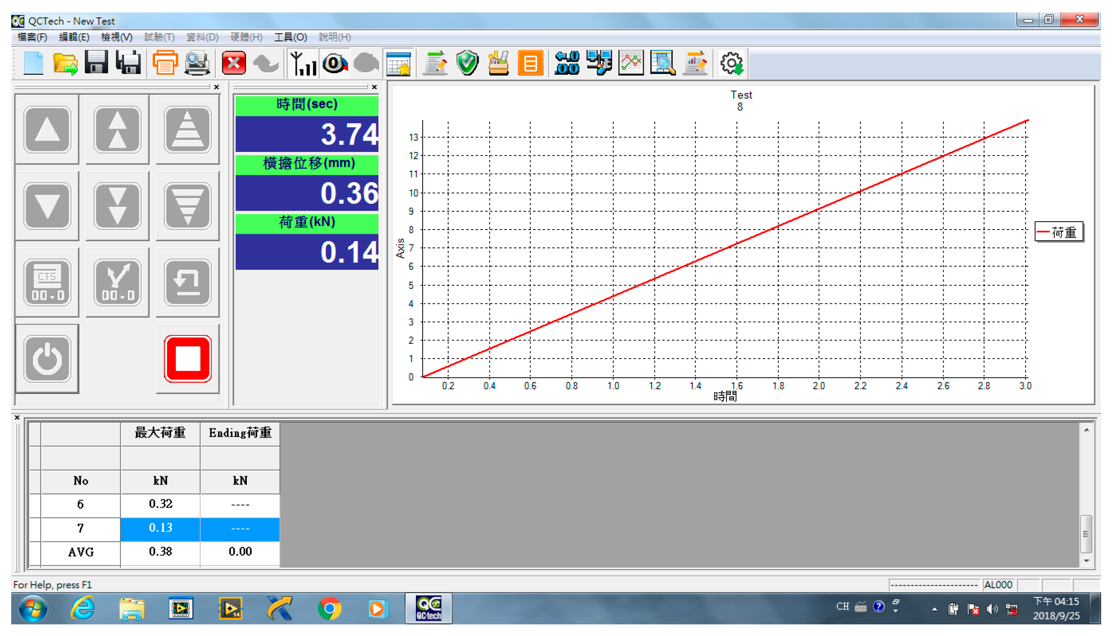Open the 工具(O) menu
1114x636 pixels.
click(290, 37)
